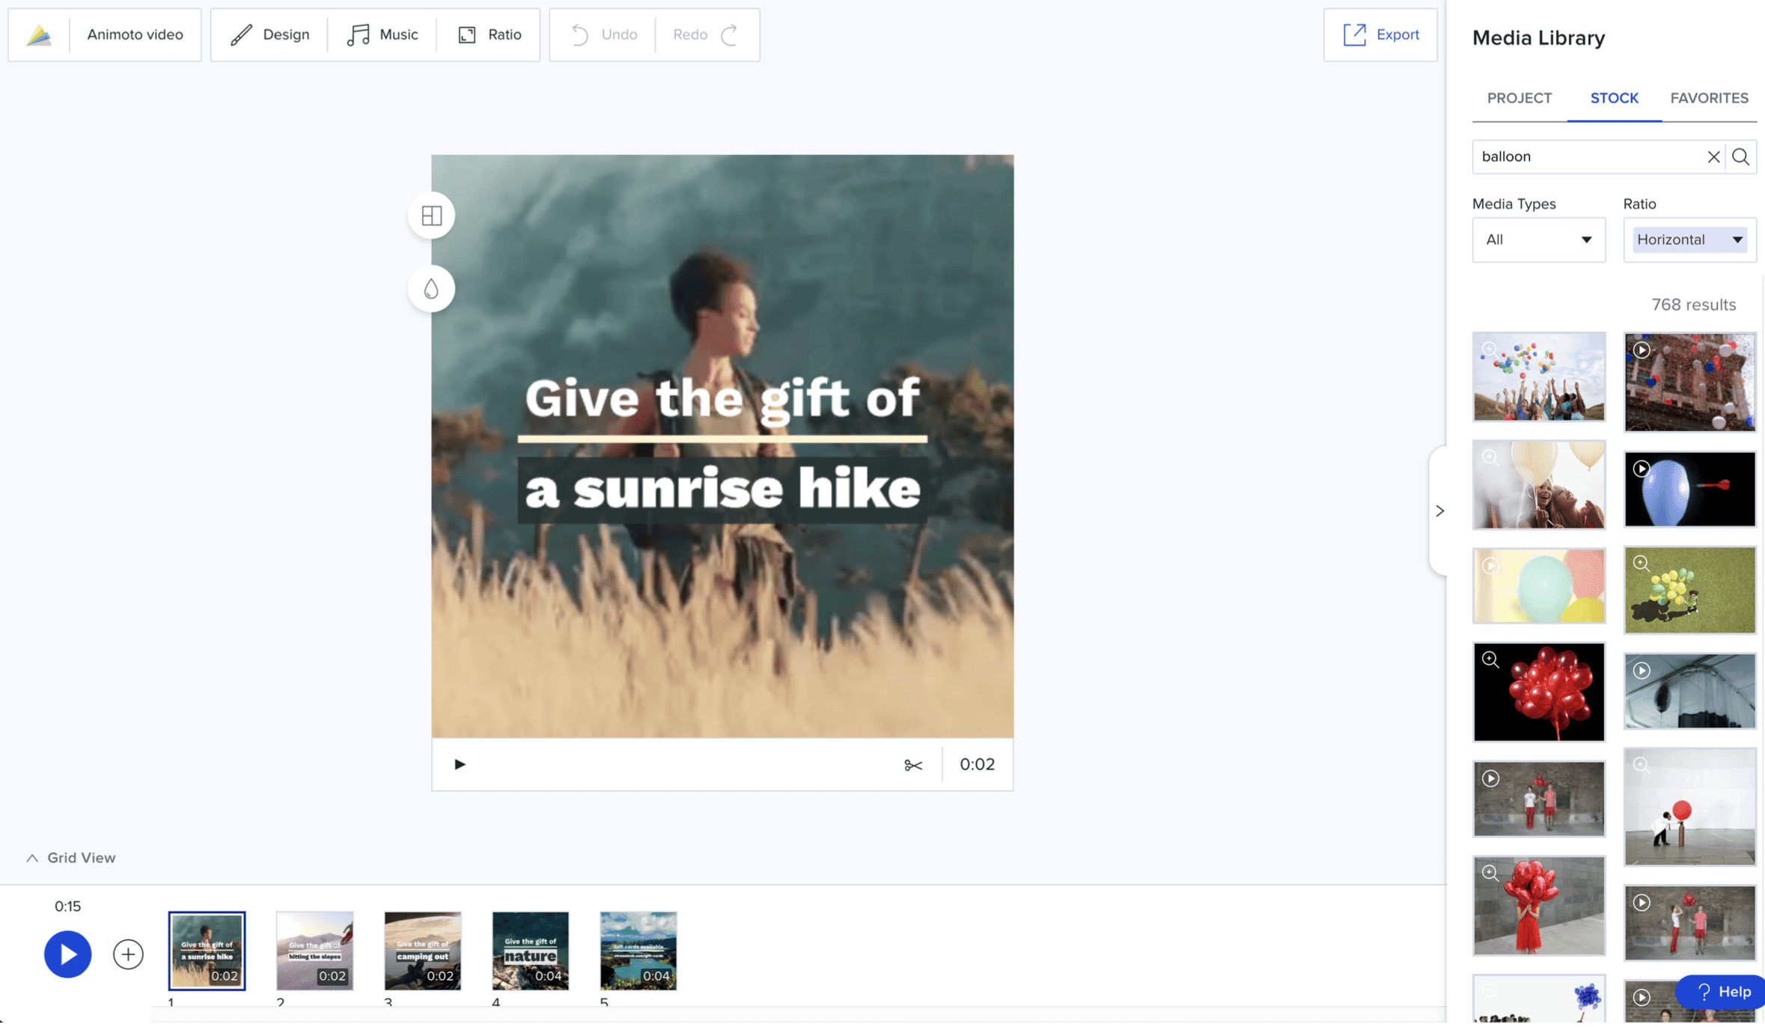The width and height of the screenshot is (1765, 1027).
Task: Switch to the STOCK tab
Action: click(1614, 98)
